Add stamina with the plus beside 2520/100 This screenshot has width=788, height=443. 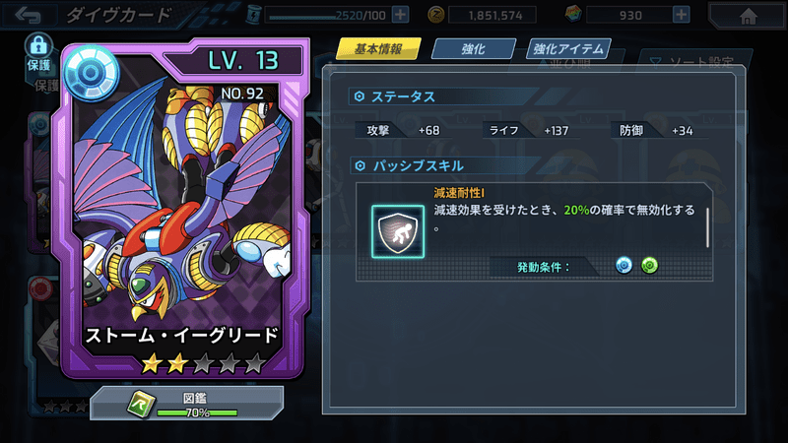[x=400, y=15]
